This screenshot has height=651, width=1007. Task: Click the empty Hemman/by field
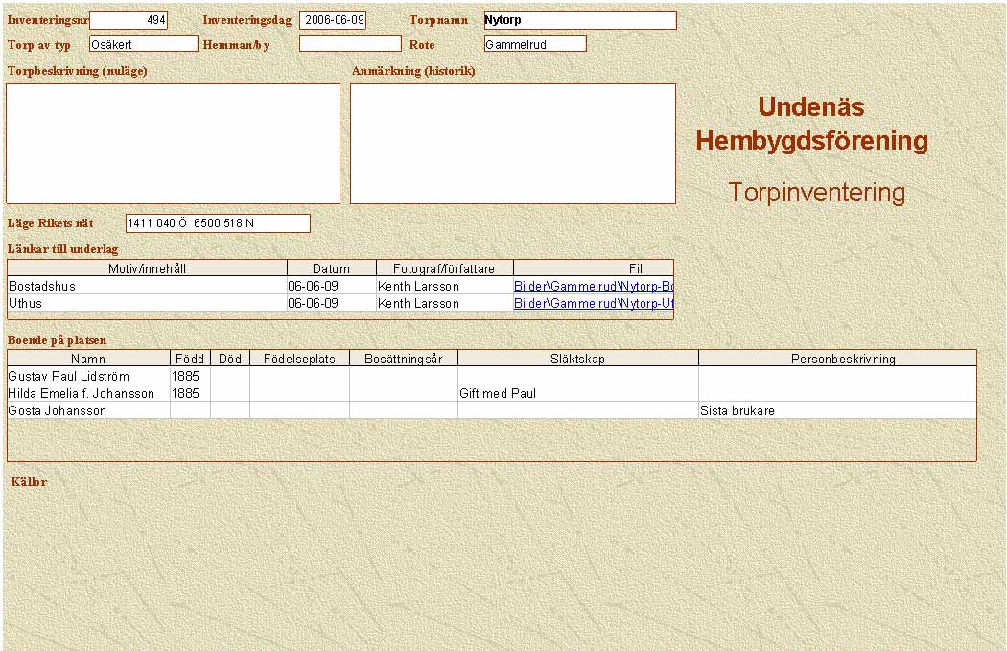point(350,44)
